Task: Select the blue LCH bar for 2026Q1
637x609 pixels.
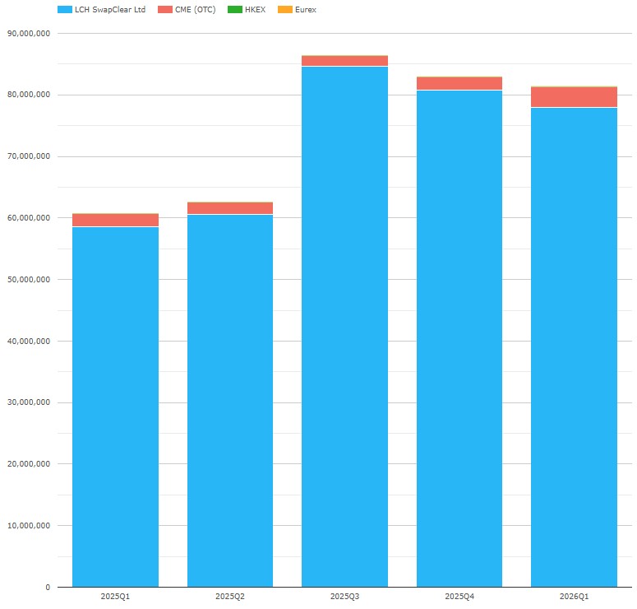Action: [574, 346]
